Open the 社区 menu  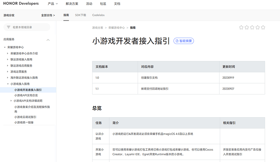pyautogui.click(x=103, y=4)
